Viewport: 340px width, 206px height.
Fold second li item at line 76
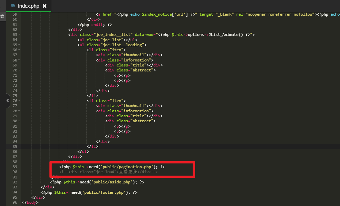tap(19, 101)
